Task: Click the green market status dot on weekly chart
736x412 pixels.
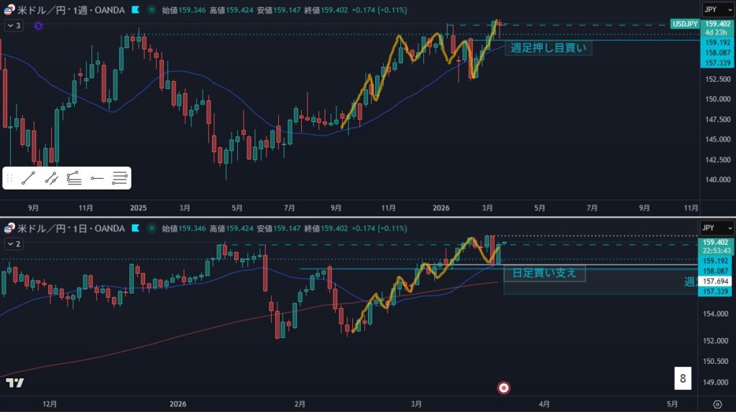Action: click(x=151, y=10)
